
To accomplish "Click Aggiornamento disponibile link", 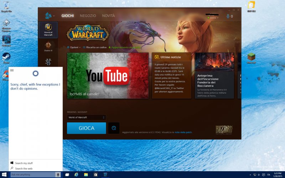I will click(x=124, y=47).
